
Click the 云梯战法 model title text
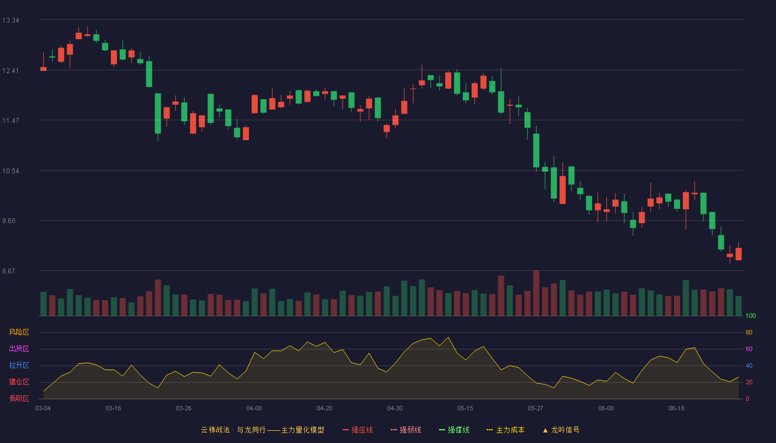(x=215, y=430)
